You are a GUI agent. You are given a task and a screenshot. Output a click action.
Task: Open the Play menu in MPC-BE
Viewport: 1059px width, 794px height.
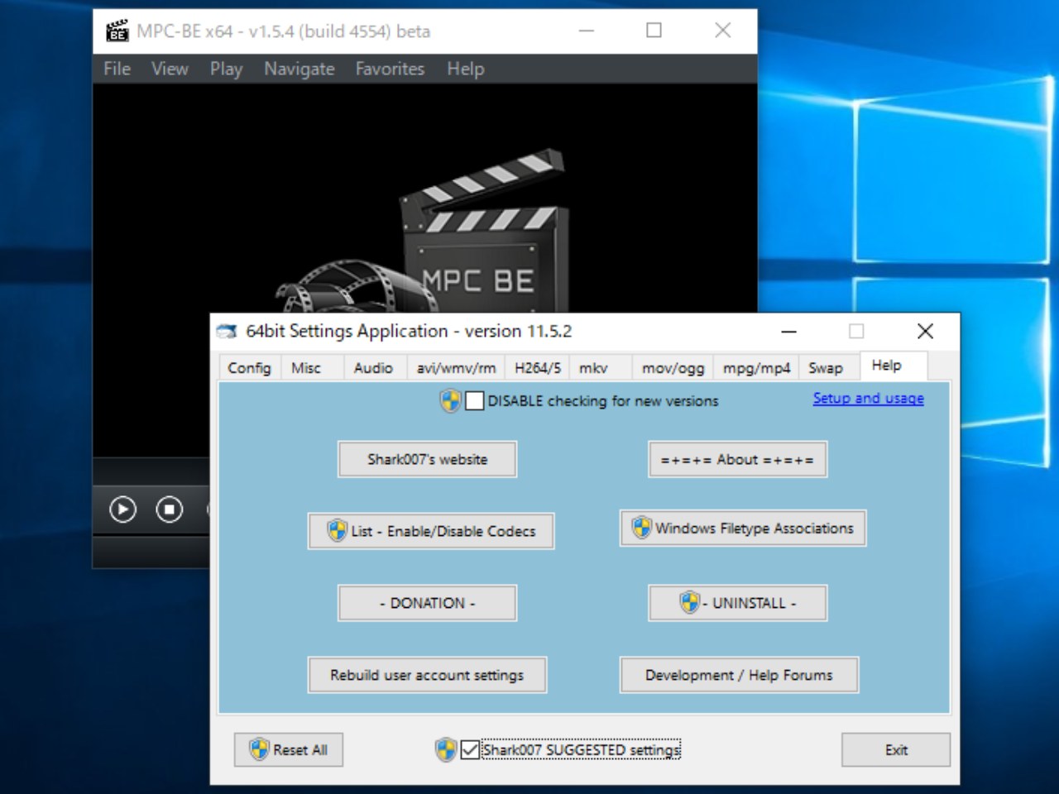[x=226, y=69]
